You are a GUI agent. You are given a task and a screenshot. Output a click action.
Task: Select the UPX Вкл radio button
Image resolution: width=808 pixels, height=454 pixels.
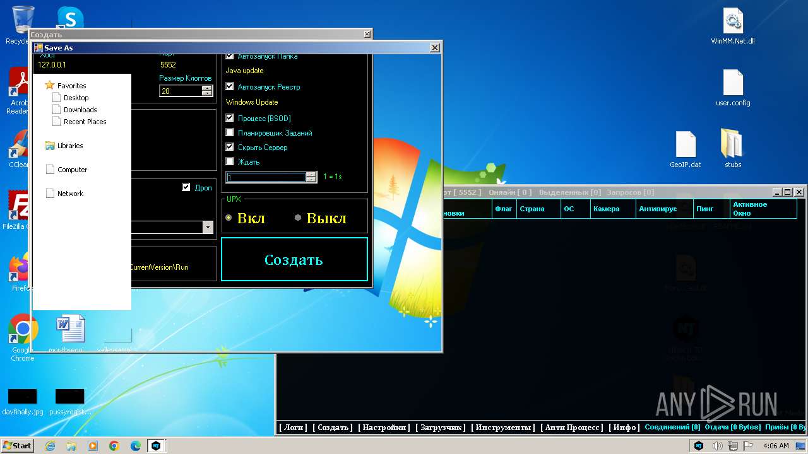tap(229, 218)
